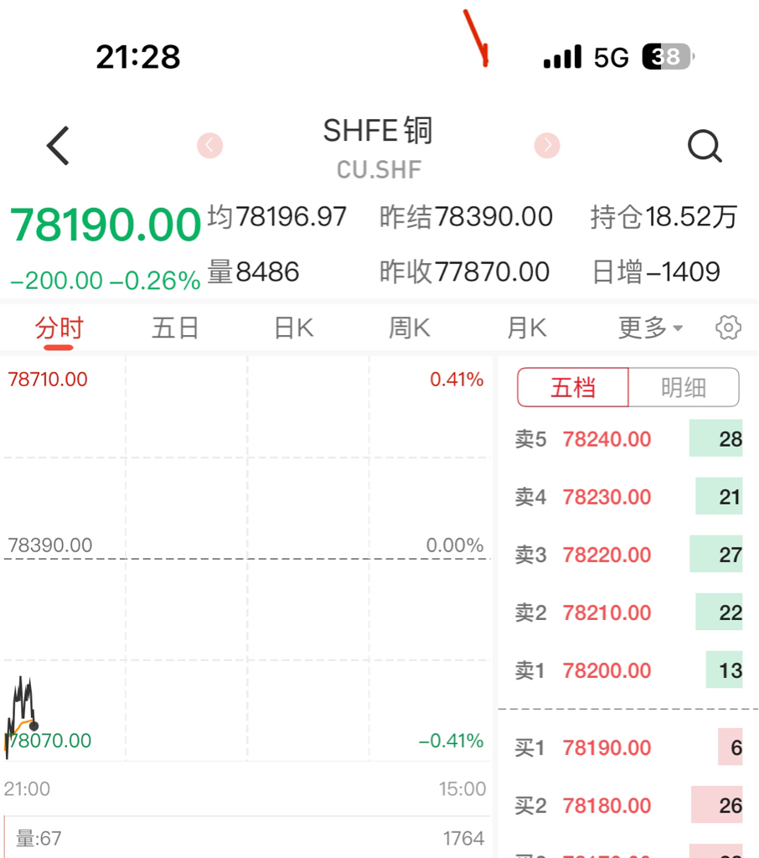Go to next contract with right pink arrow
Image resolution: width=759 pixels, height=858 pixels.
[547, 146]
